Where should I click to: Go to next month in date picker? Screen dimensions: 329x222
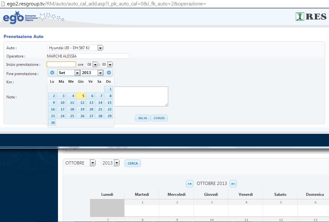109,73
